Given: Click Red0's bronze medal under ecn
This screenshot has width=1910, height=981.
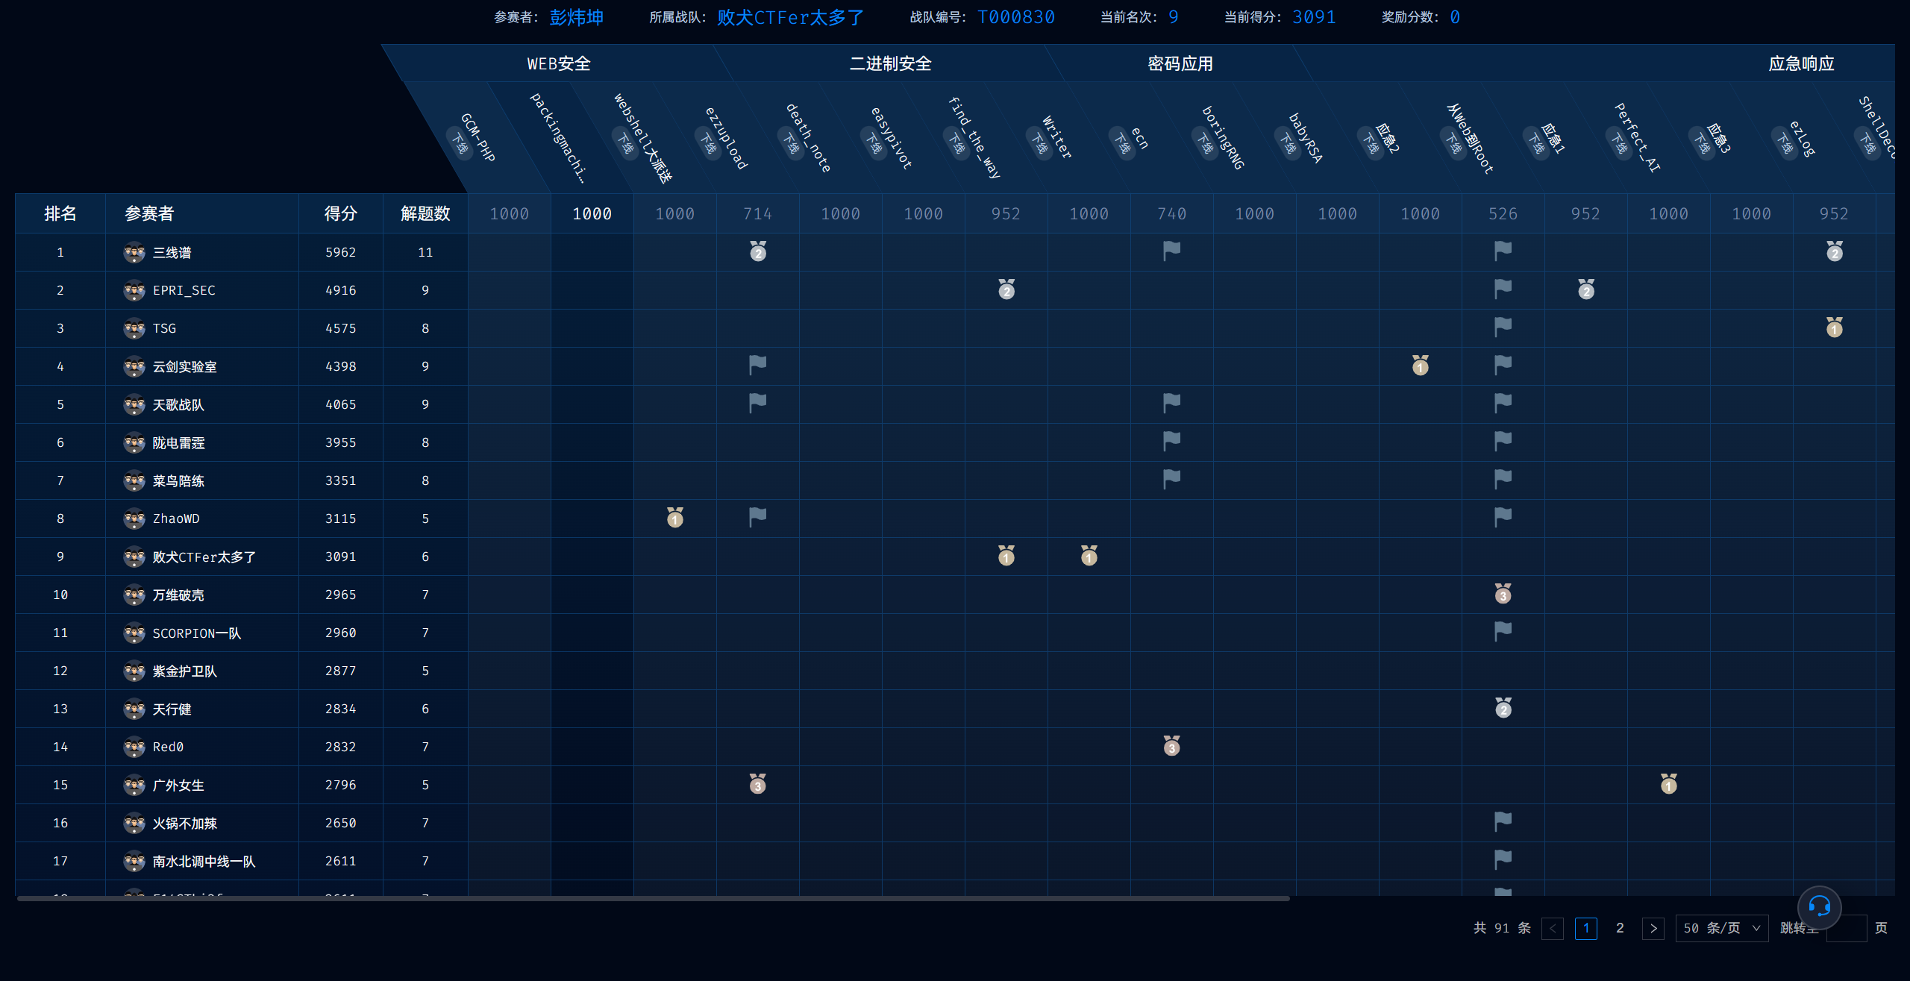Looking at the screenshot, I should click(x=1171, y=746).
